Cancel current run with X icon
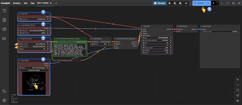The width and height of the screenshot is (242, 105). (222, 3)
